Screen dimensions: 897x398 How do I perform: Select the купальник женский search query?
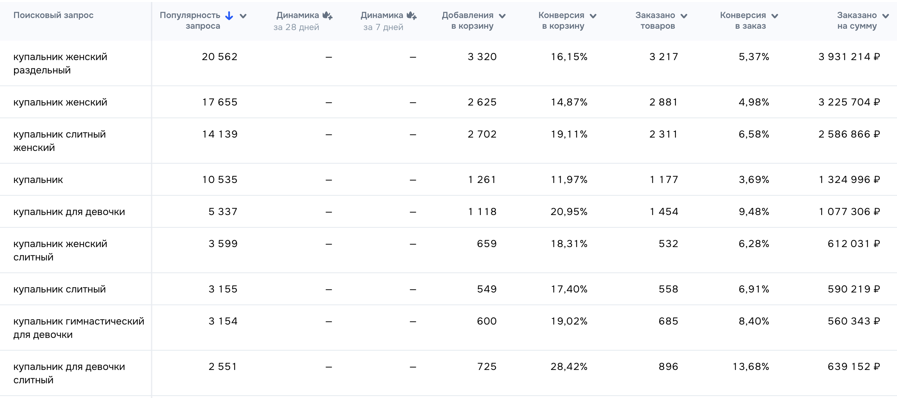pyautogui.click(x=60, y=102)
